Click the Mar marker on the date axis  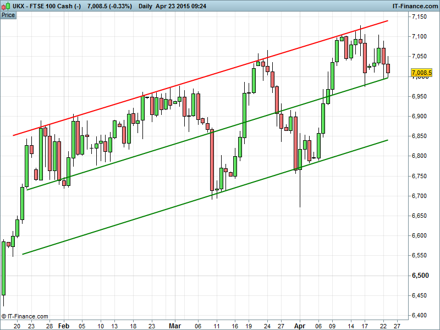pyautogui.click(x=175, y=326)
